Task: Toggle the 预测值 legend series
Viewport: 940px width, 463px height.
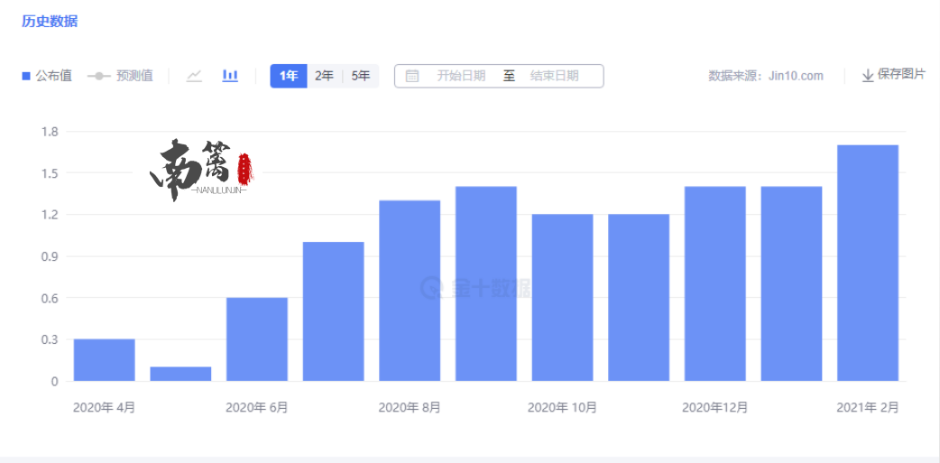Action: point(120,76)
